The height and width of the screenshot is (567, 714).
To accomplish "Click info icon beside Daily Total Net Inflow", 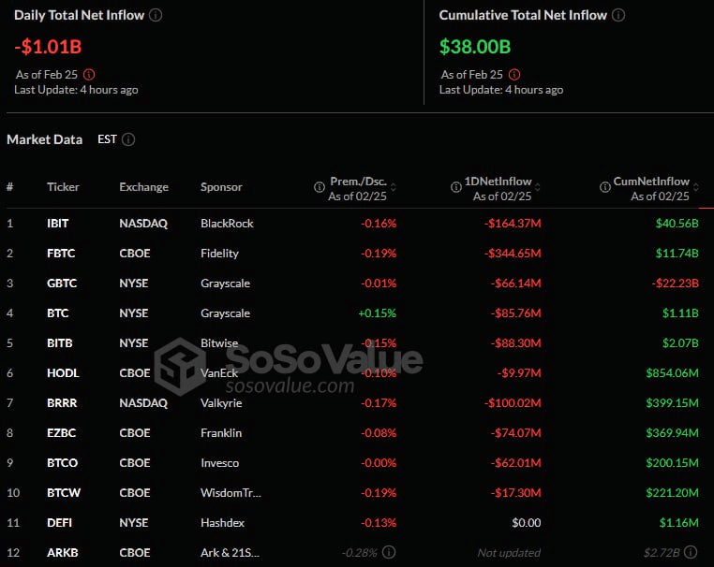I will (156, 15).
